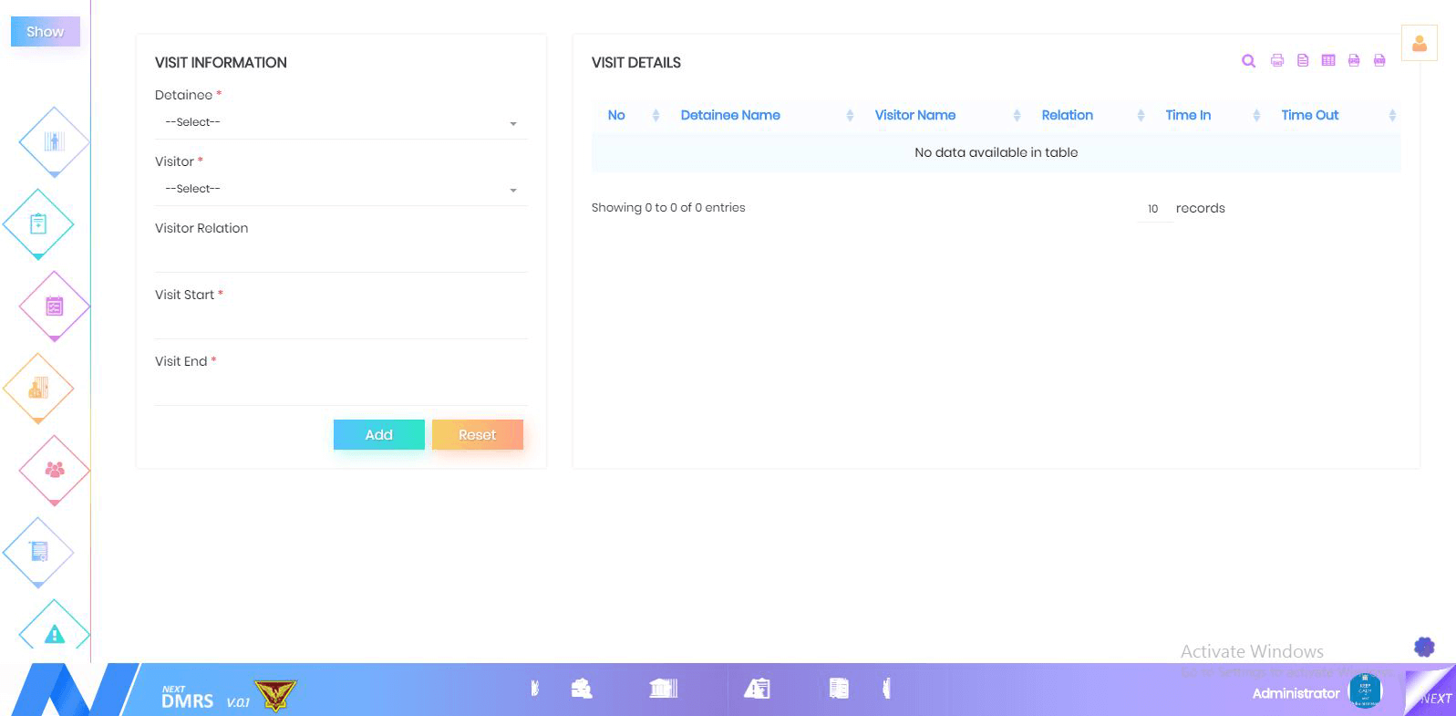This screenshot has height=716, width=1456.
Task: Change the records-per-page count selector
Action: (x=1154, y=209)
